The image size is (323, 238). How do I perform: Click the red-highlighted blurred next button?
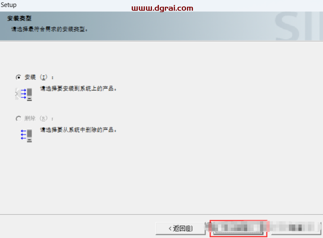point(238,228)
